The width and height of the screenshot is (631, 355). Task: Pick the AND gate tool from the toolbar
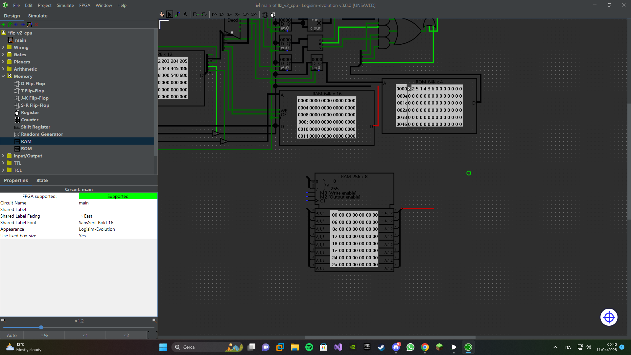[222, 14]
